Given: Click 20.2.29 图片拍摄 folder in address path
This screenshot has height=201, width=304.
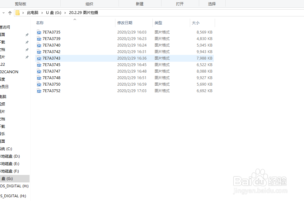Looking at the screenshot, I should coord(84,13).
